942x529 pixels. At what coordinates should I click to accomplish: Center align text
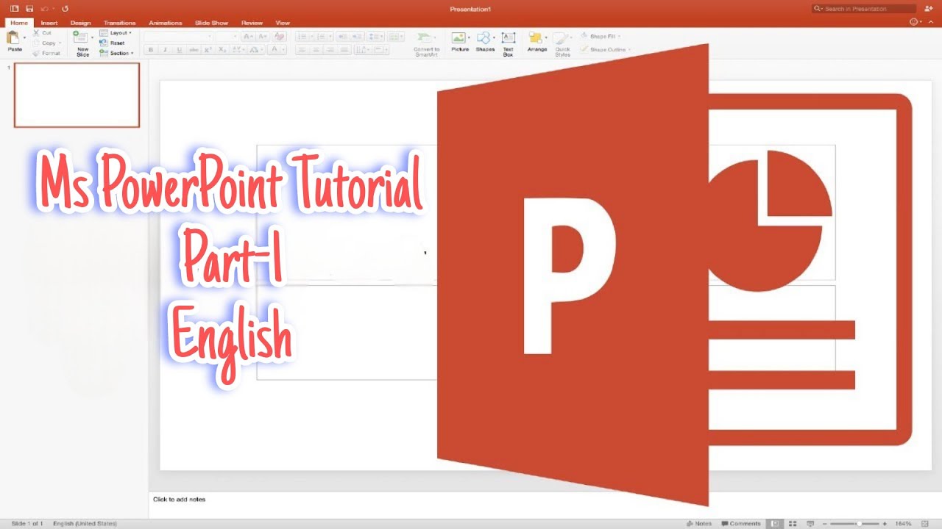point(315,50)
